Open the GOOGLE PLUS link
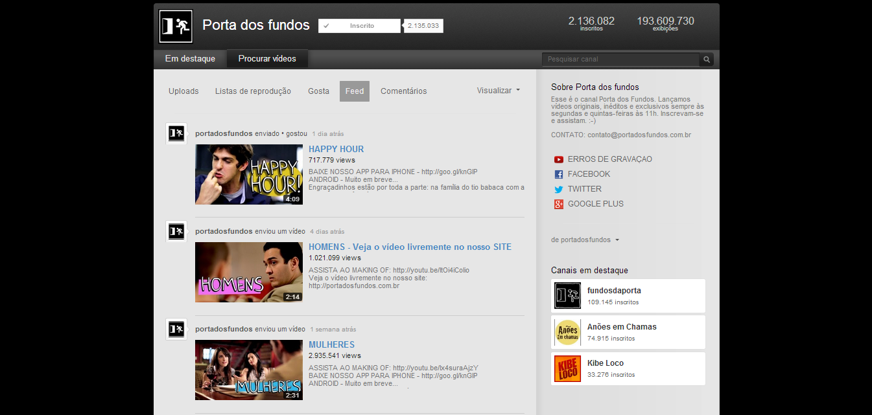This screenshot has width=872, height=415. (x=595, y=204)
